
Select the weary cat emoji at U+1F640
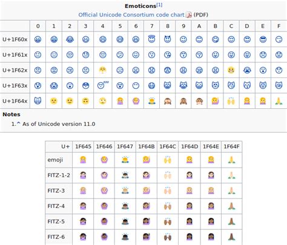(x=38, y=101)
